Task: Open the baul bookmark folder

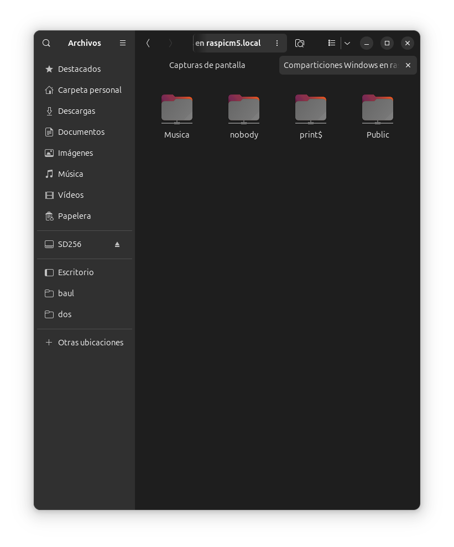Action: click(x=85, y=293)
